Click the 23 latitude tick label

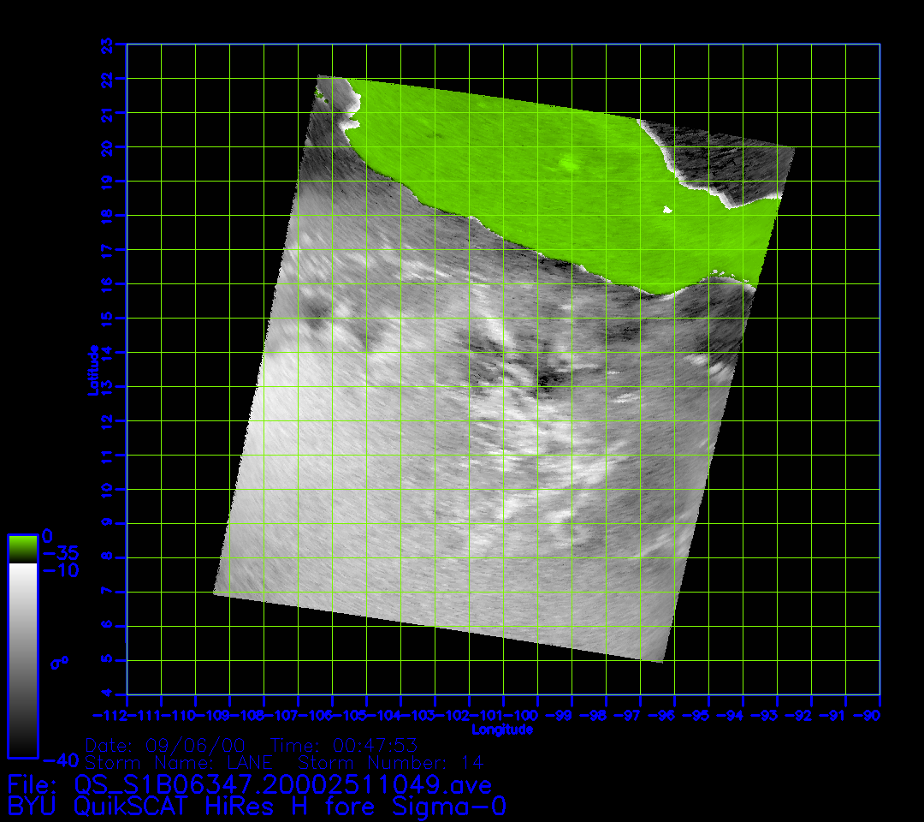pos(107,45)
